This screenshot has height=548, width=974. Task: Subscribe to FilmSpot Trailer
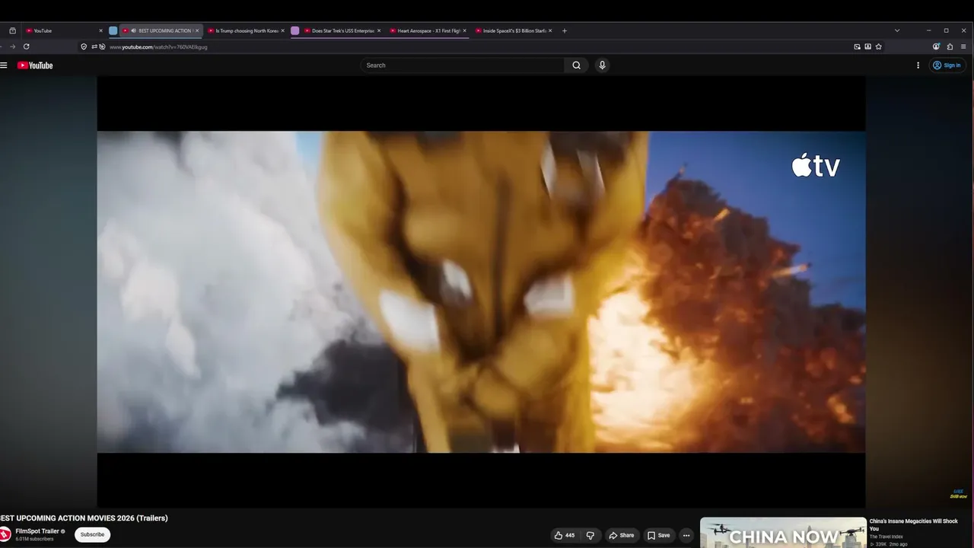(92, 534)
